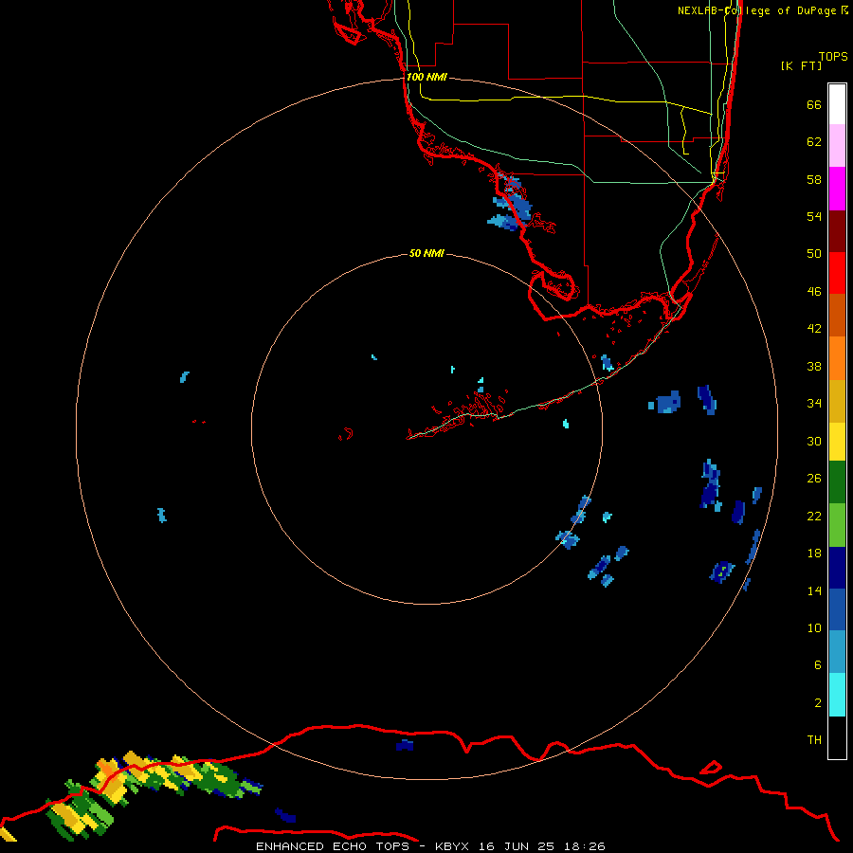Click the legend value 66
The width and height of the screenshot is (853, 853).
coord(814,104)
